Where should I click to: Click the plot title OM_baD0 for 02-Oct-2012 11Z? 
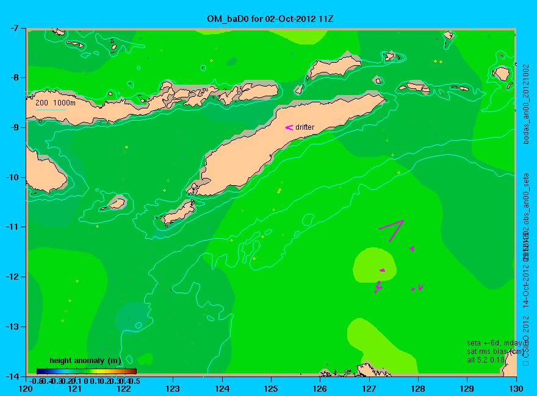click(270, 19)
